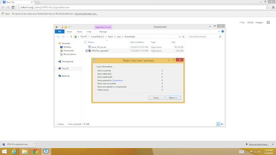Click Import bookmarks now link

(86, 14)
